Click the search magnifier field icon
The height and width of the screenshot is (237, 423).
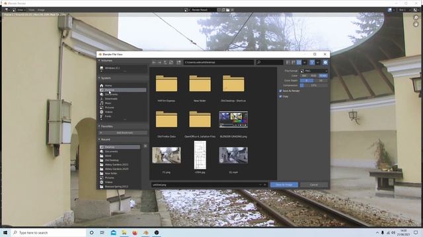point(258,63)
